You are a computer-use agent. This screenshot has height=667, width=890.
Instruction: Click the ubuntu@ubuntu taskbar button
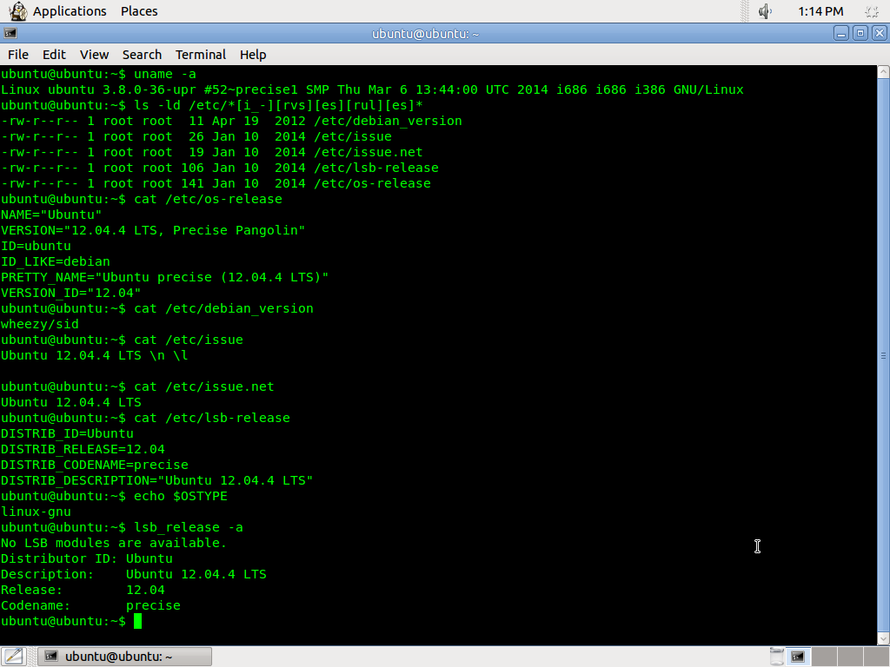(x=125, y=657)
